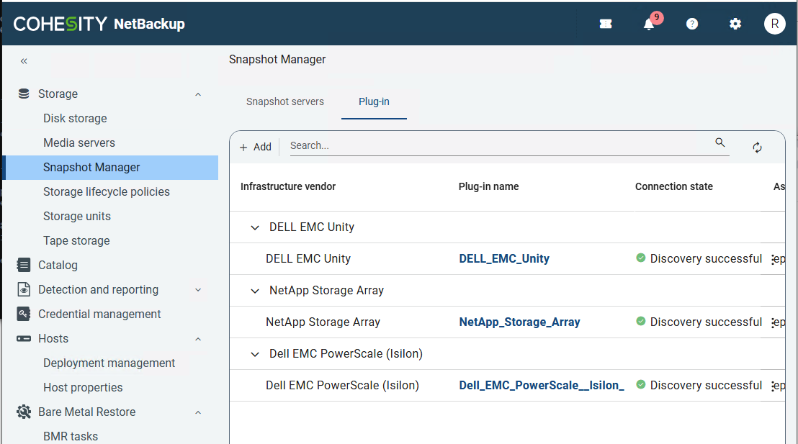Open settings gear icon in header
This screenshot has width=798, height=444.
click(x=735, y=24)
